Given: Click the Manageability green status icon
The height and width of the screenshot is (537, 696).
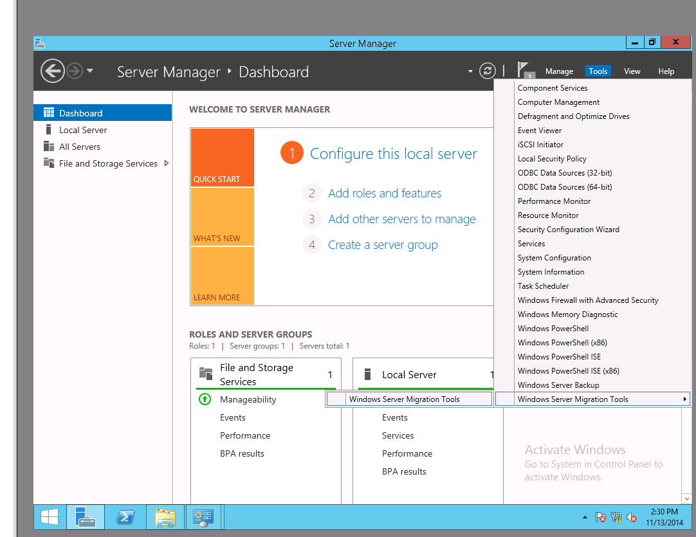Looking at the screenshot, I should click(x=205, y=399).
